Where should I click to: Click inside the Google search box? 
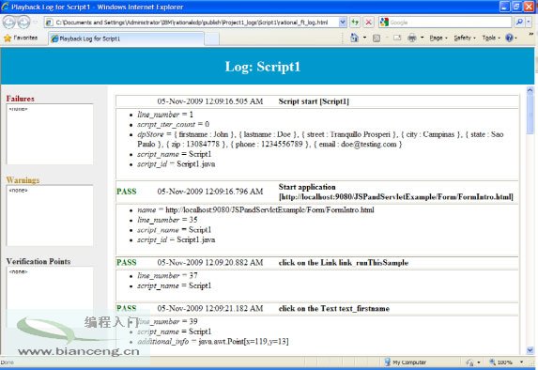[450, 23]
